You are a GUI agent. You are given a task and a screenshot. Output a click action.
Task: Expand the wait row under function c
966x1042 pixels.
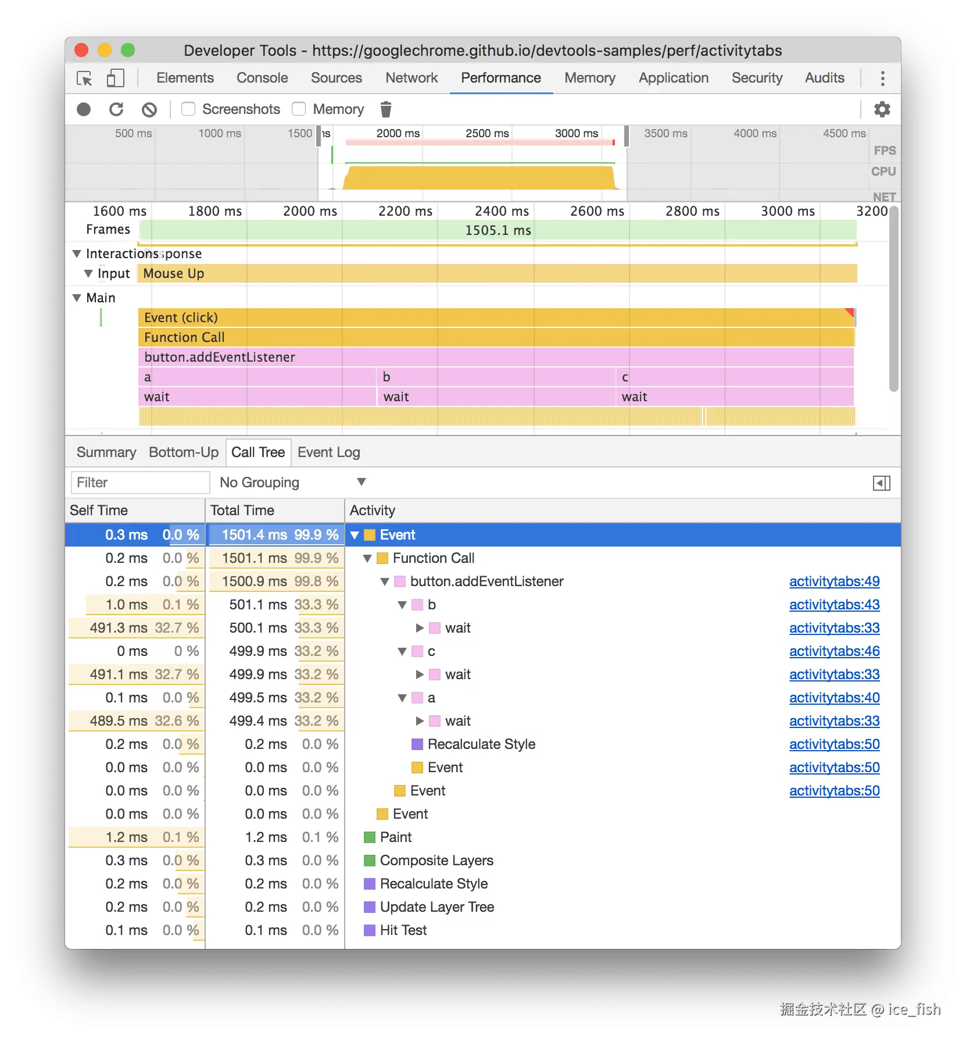click(x=420, y=675)
